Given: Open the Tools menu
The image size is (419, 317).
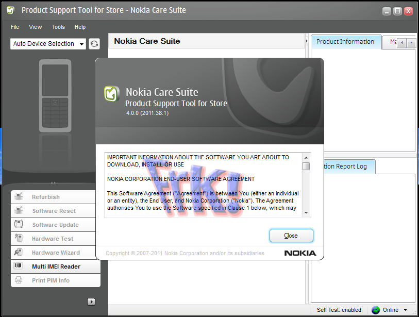Looking at the screenshot, I should coord(58,27).
